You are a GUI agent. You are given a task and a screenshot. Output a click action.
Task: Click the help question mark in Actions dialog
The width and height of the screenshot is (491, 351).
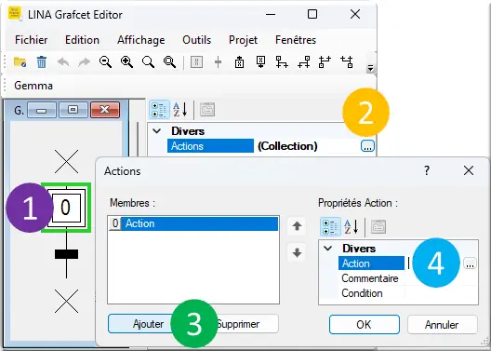click(x=427, y=170)
